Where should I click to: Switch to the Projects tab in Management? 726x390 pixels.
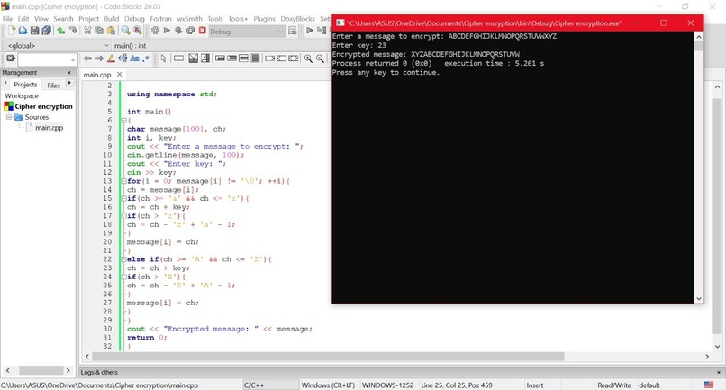click(25, 85)
